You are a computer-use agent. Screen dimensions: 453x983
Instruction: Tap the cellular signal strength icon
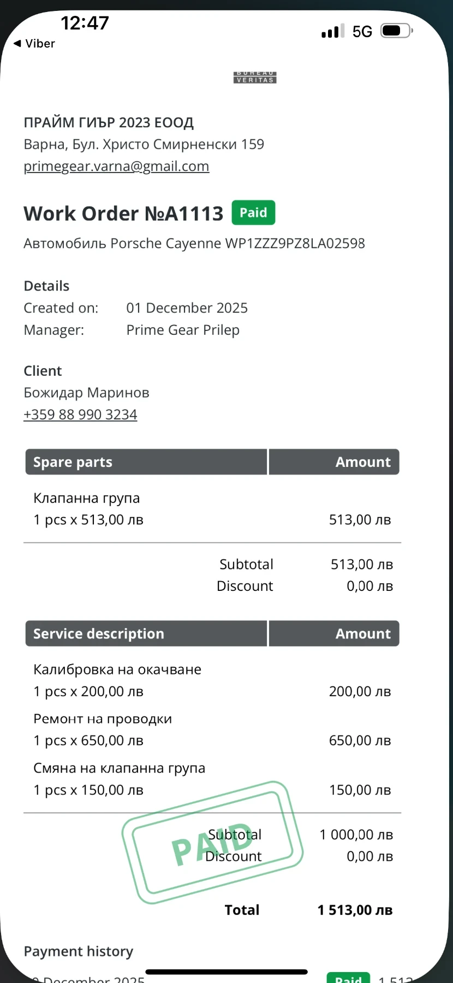click(x=332, y=31)
